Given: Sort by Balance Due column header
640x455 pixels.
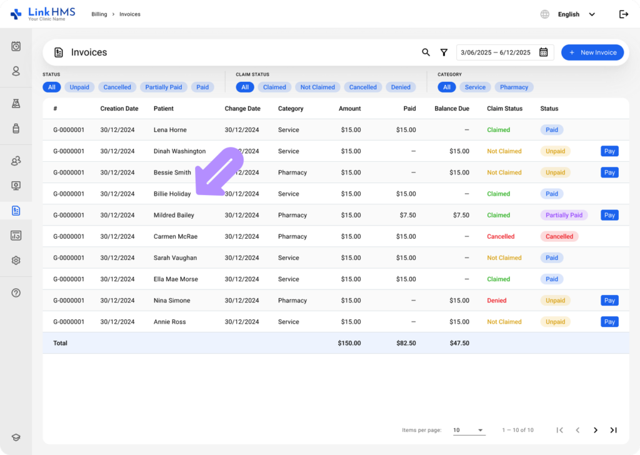Looking at the screenshot, I should [452, 109].
